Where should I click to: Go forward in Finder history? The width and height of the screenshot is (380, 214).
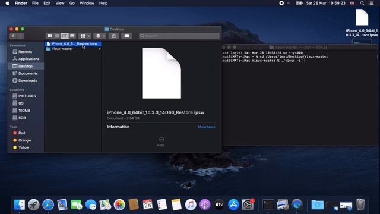(x=20, y=36)
